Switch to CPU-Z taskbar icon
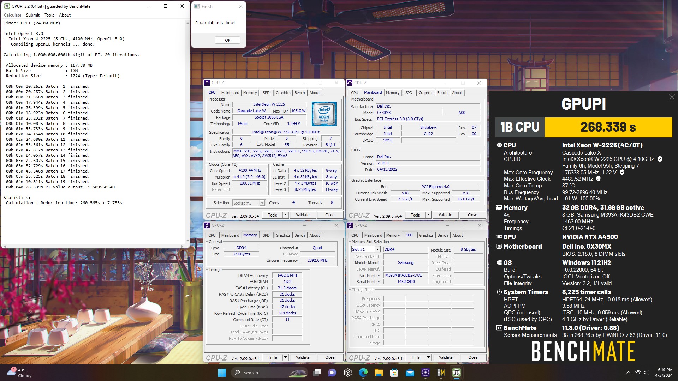 tap(426, 373)
